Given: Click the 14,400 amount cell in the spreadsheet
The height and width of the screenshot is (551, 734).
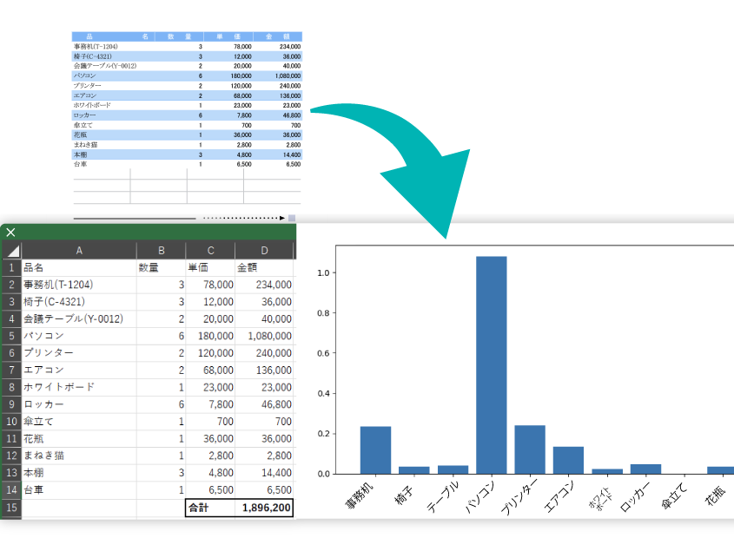Looking at the screenshot, I should 264,473.
